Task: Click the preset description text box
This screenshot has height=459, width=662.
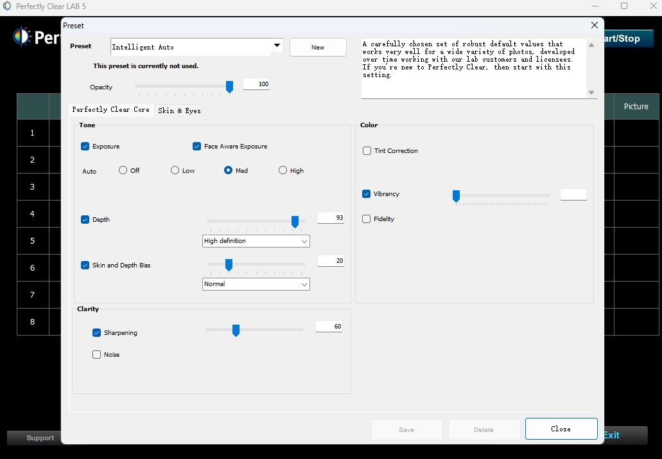Action: 474,69
